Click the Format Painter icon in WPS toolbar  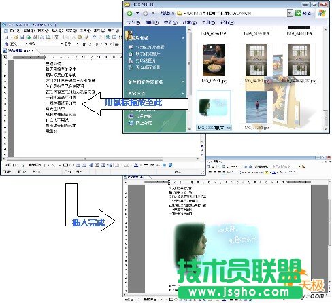(86, 37)
